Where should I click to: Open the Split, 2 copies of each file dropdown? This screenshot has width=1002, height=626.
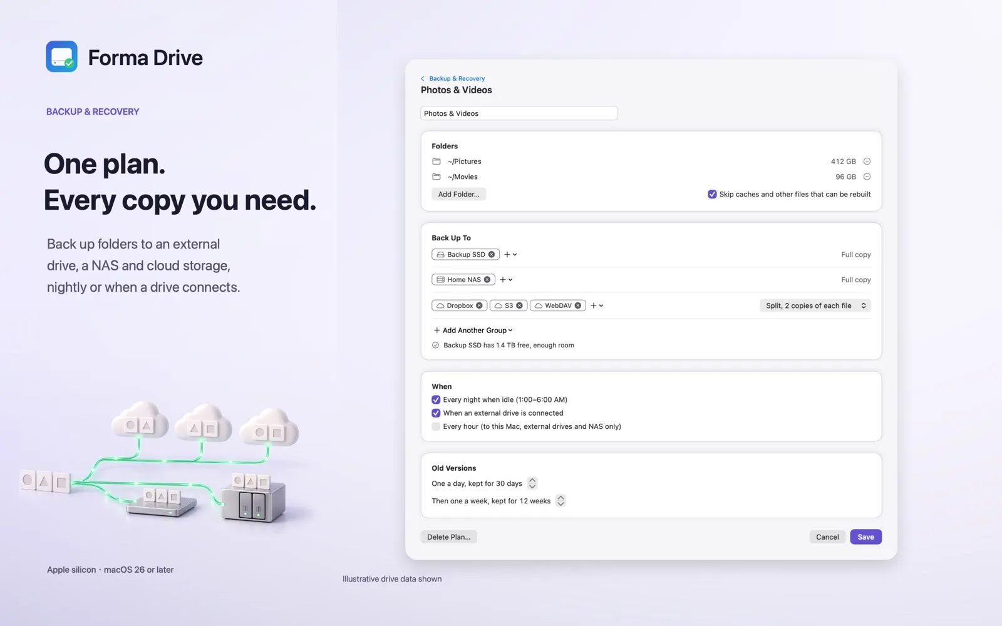(x=815, y=305)
